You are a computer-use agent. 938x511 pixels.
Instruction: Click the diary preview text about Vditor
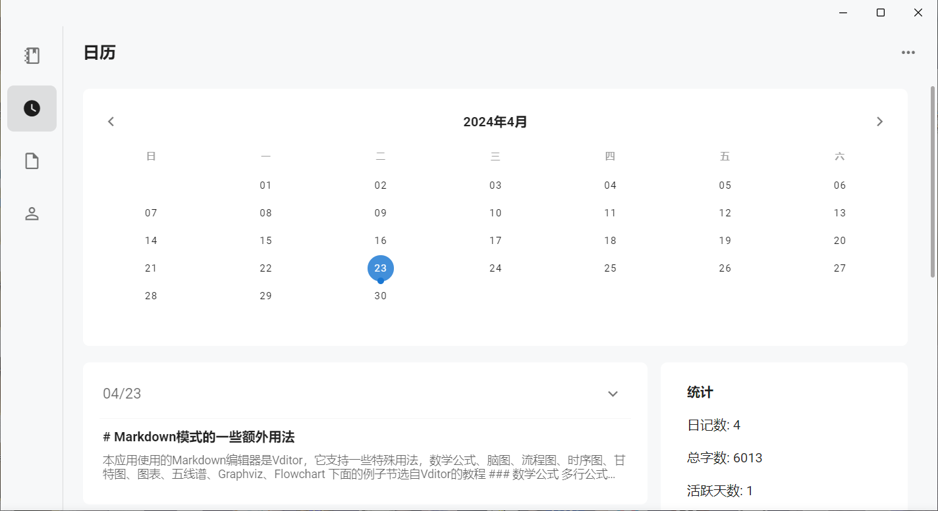tap(364, 466)
